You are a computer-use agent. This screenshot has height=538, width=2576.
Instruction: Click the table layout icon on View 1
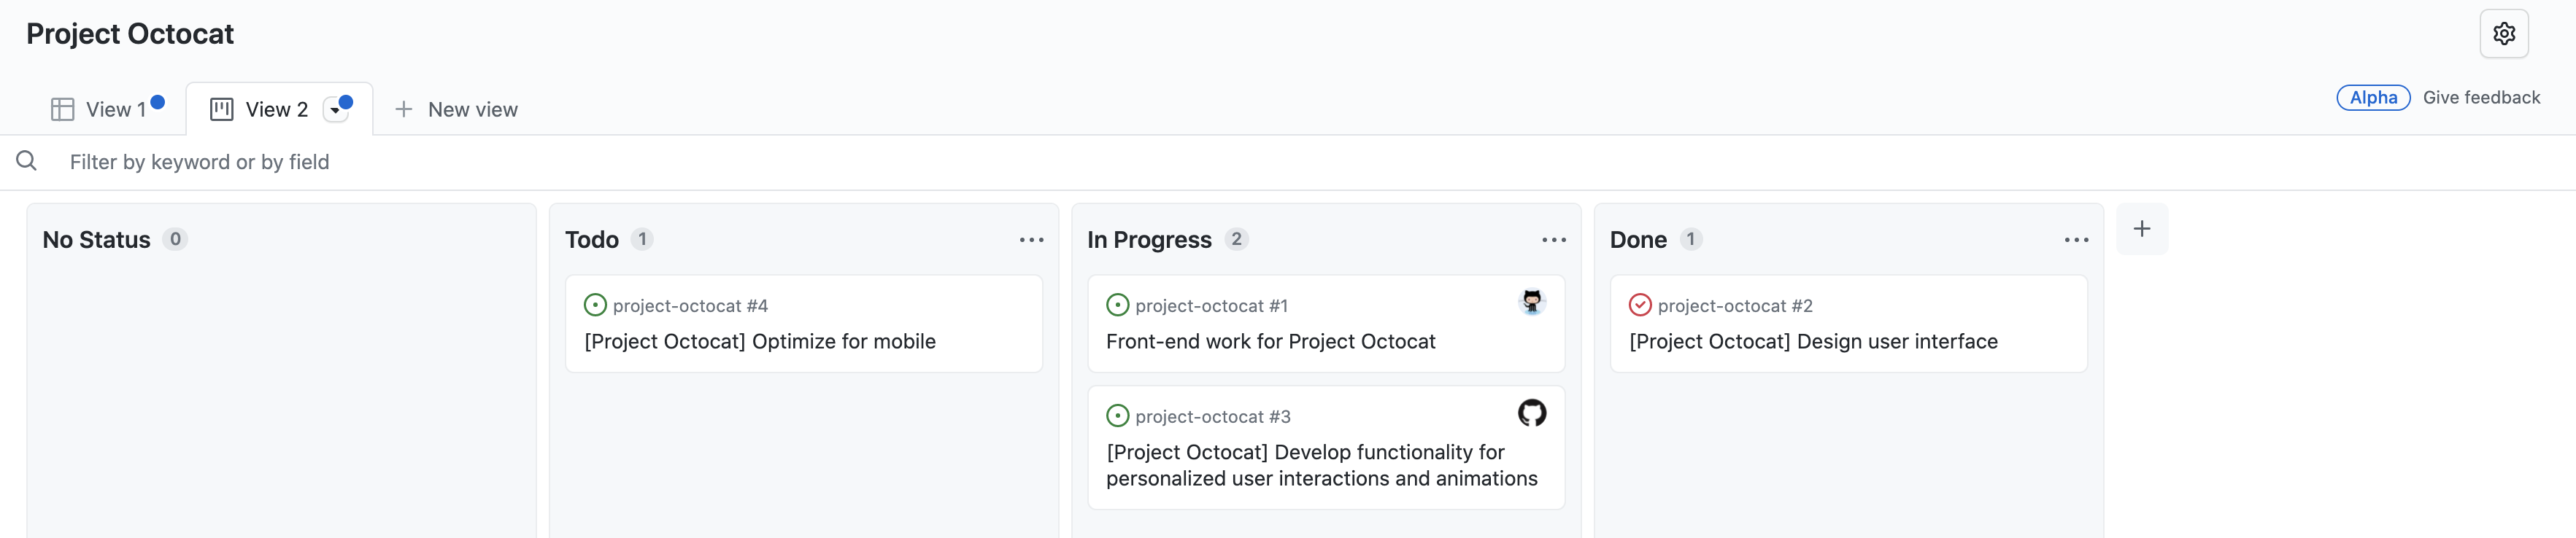click(x=63, y=109)
